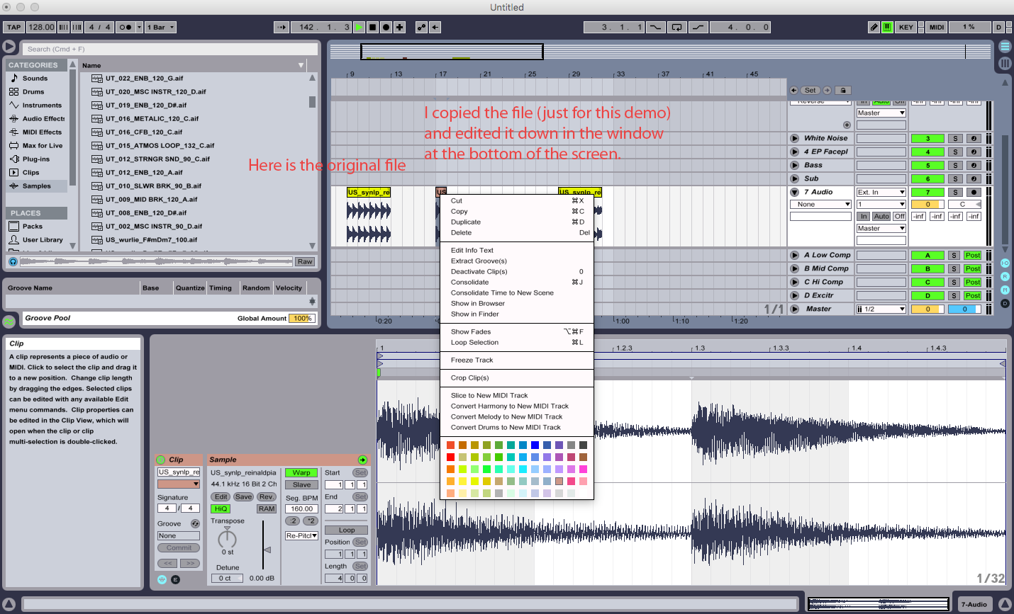This screenshot has width=1014, height=614.
Task: Halve tempo with the :2 button
Action: pos(292,521)
